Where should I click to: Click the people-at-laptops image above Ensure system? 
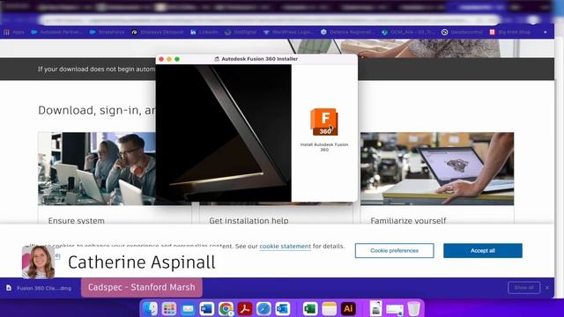point(97,168)
